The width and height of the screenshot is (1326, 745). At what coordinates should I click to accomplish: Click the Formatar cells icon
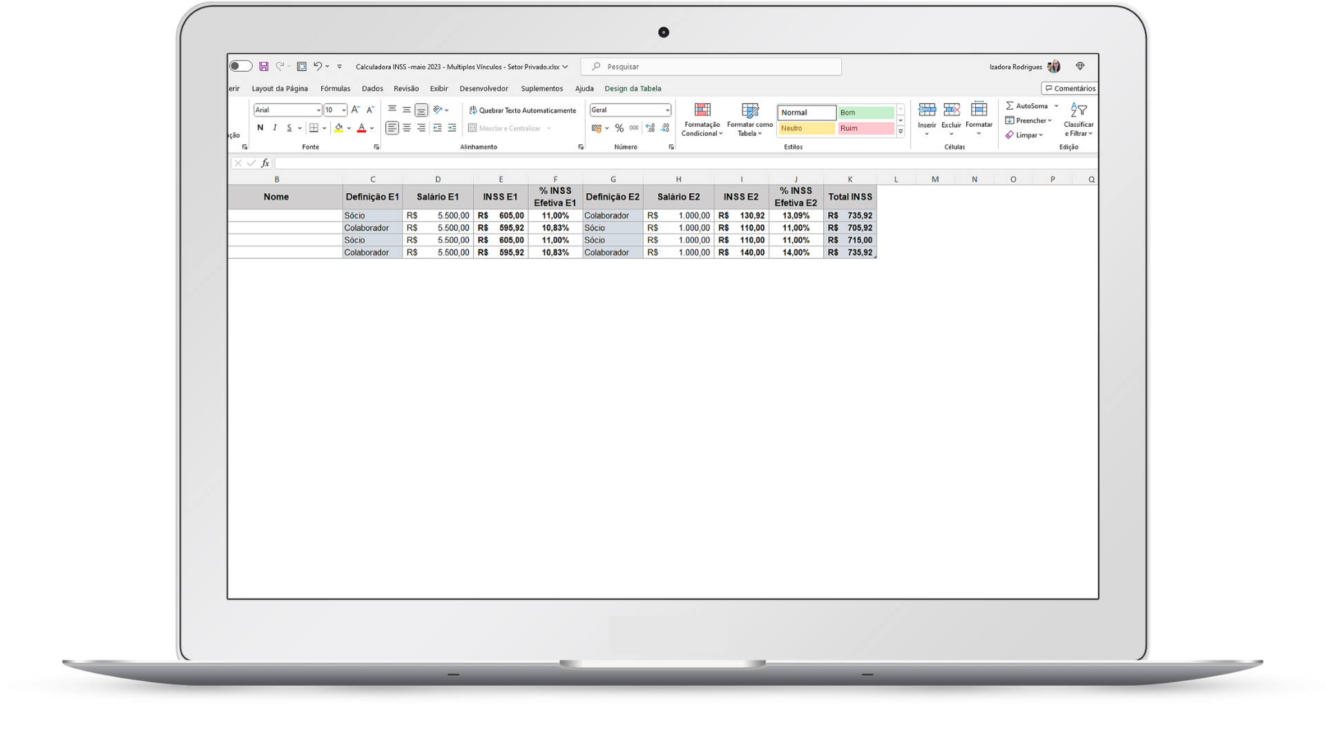click(979, 110)
